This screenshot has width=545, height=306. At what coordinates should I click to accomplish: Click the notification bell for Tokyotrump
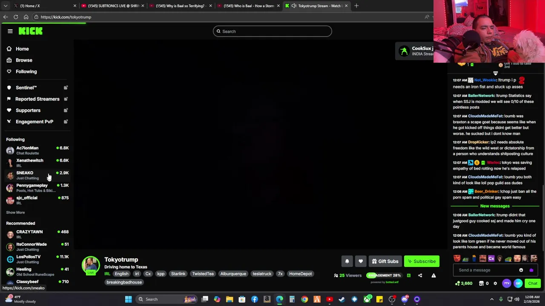tap(347, 261)
